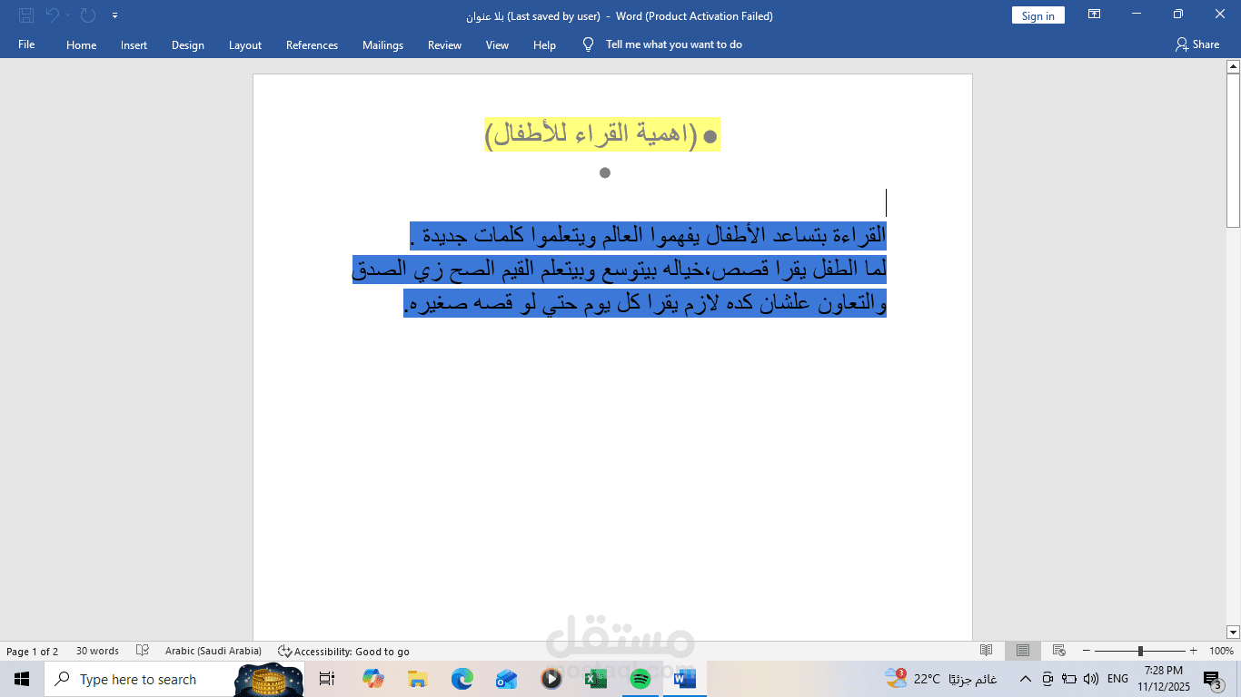Click 'Page 1 of 2' in status bar
The image size is (1241, 697).
tap(32, 652)
